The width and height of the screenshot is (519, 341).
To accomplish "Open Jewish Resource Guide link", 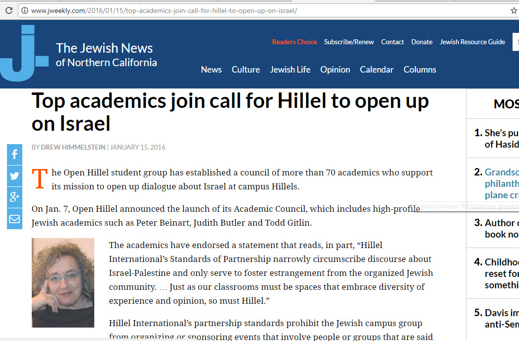I will tap(472, 42).
